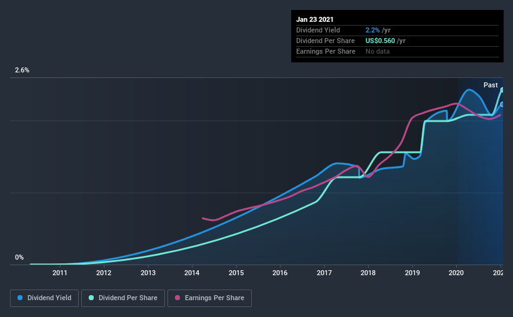This screenshot has height=317, width=513.
Task: Select the 2019 x-axis label
Action: click(x=412, y=273)
